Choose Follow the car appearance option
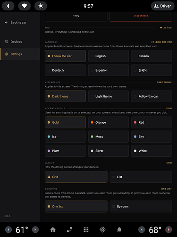The image size is (177, 237). [152, 96]
